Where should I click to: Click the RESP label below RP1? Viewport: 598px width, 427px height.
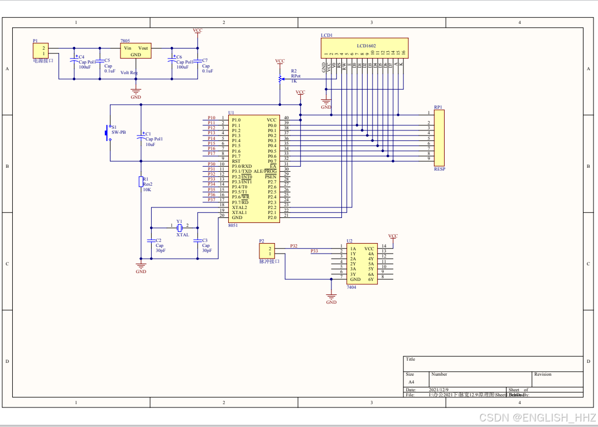[x=440, y=169]
